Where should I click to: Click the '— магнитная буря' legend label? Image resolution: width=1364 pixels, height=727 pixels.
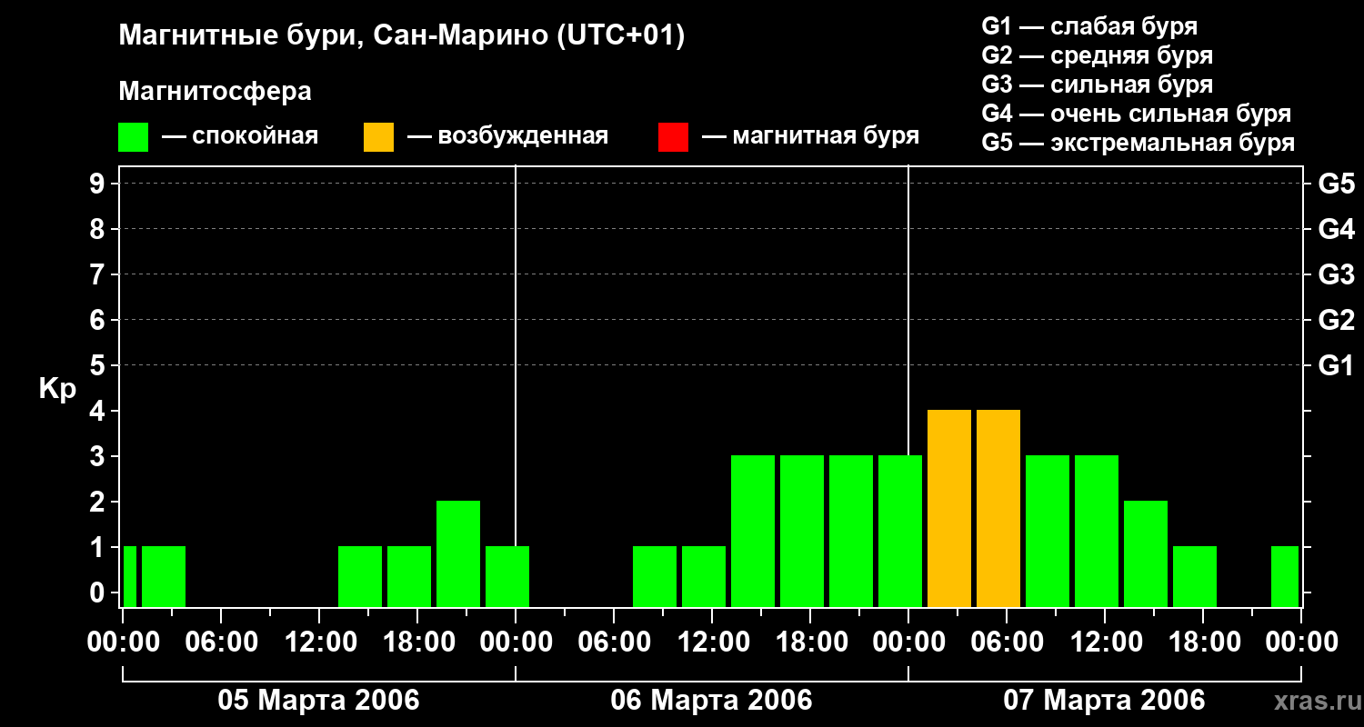click(x=811, y=137)
